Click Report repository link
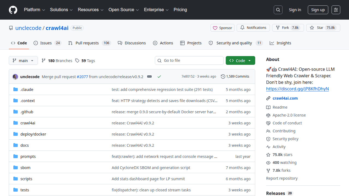349x196 pixels. click(x=282, y=178)
